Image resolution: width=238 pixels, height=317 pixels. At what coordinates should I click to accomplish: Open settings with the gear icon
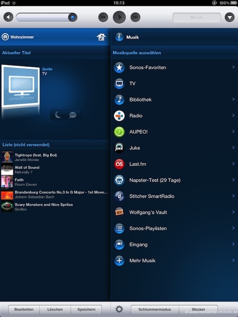(119, 309)
